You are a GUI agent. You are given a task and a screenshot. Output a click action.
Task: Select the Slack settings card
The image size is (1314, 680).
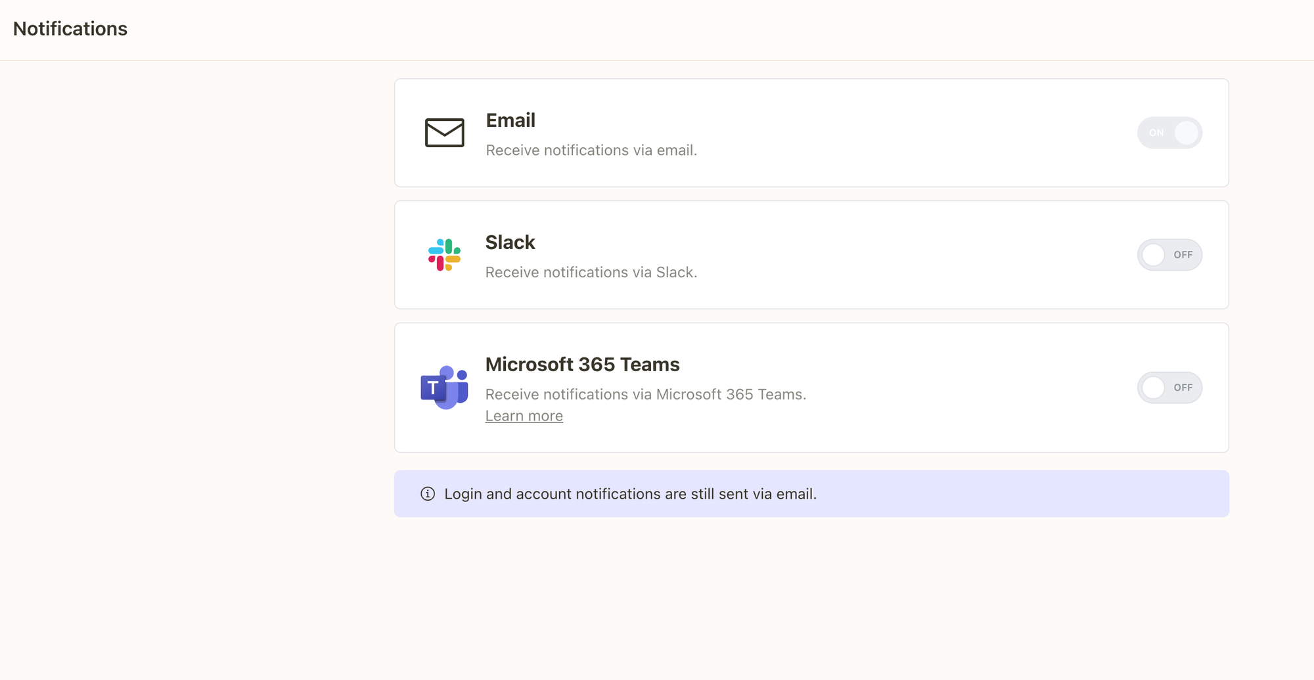pyautogui.click(x=811, y=255)
